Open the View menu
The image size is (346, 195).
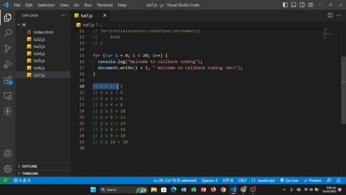(64, 5)
